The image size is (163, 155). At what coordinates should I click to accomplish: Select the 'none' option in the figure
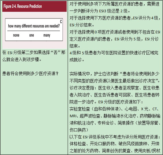pos(16,35)
